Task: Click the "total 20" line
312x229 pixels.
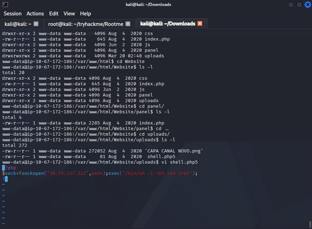Action: pos(13,72)
